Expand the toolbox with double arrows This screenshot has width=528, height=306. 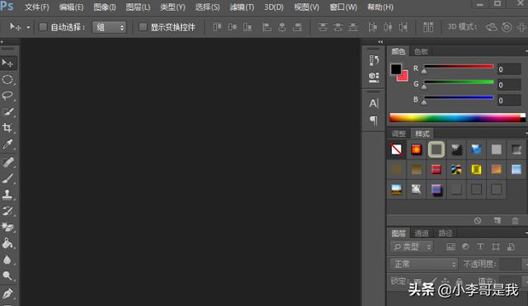point(2,42)
